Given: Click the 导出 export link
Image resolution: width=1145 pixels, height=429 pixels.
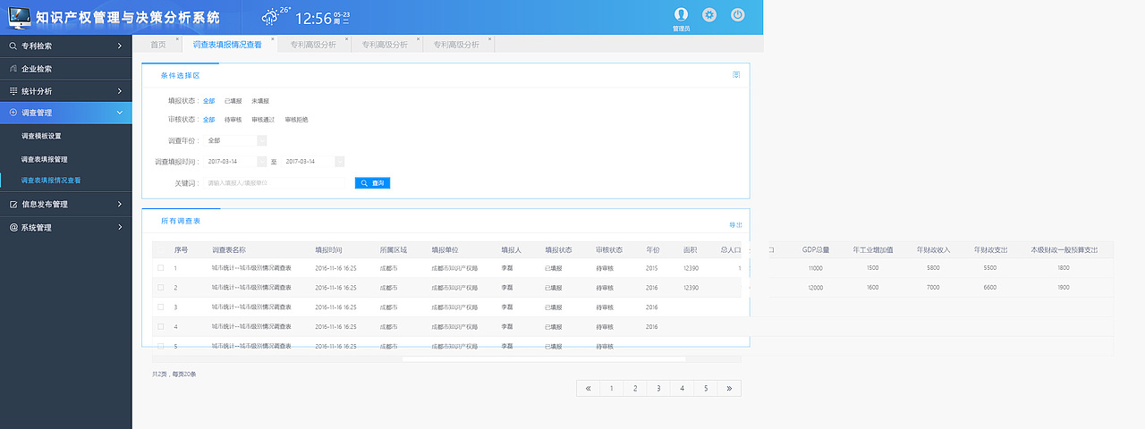Looking at the screenshot, I should (735, 225).
